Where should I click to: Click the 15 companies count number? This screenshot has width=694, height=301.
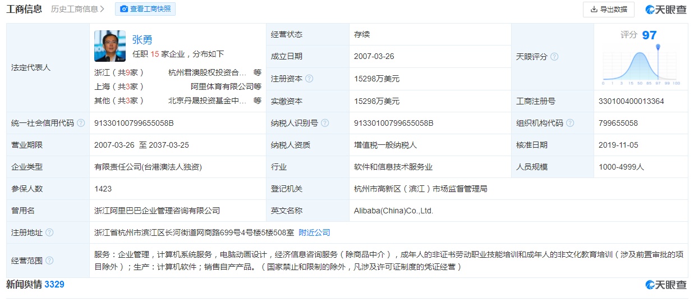pos(155,54)
